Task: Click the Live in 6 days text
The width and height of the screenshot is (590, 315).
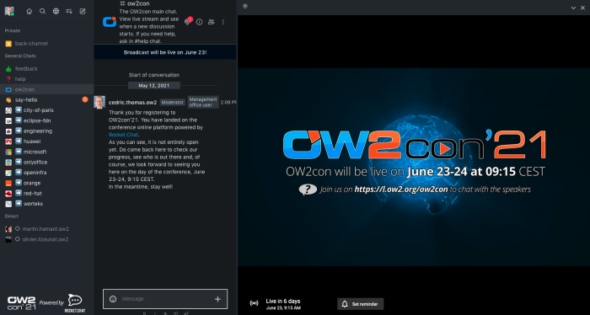Action: pos(283,301)
